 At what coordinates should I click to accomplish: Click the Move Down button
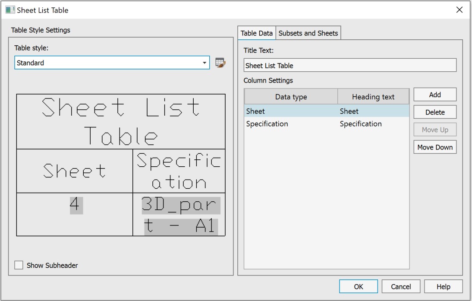tap(435, 147)
